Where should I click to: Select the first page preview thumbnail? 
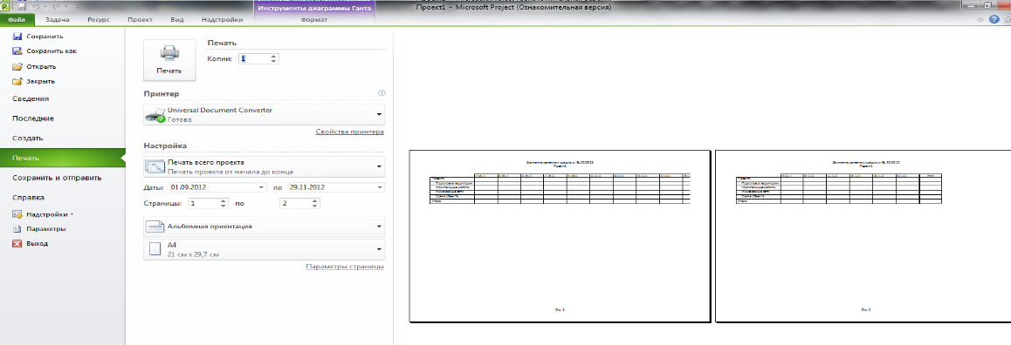560,235
